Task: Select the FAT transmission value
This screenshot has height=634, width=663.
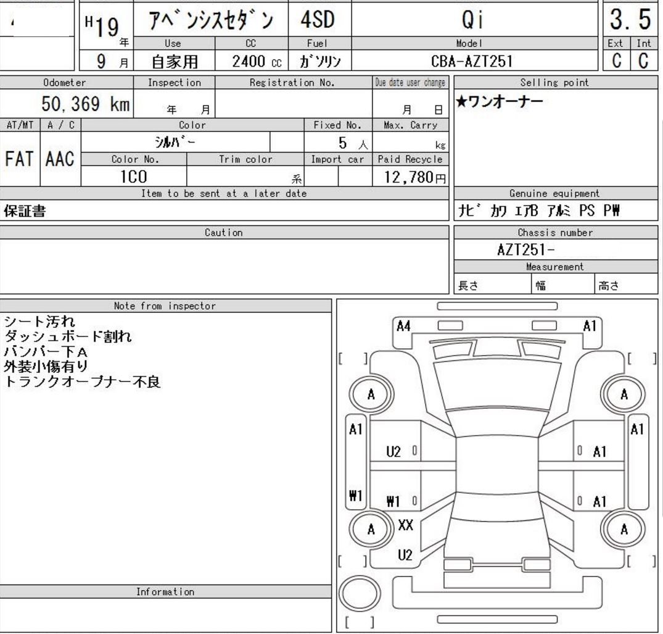Action: click(x=19, y=159)
